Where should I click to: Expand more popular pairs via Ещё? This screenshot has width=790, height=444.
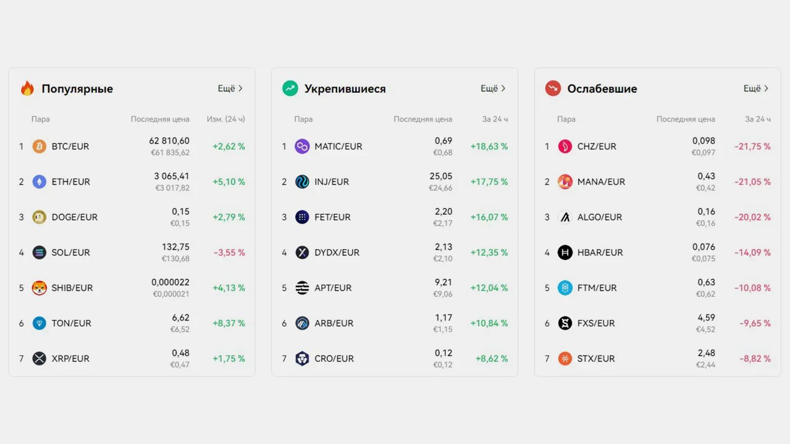[230, 88]
